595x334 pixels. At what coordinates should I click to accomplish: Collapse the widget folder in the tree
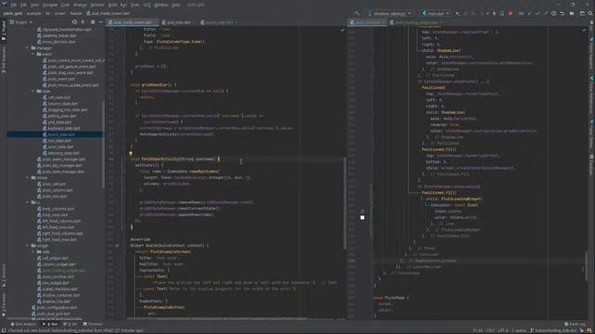(27, 246)
